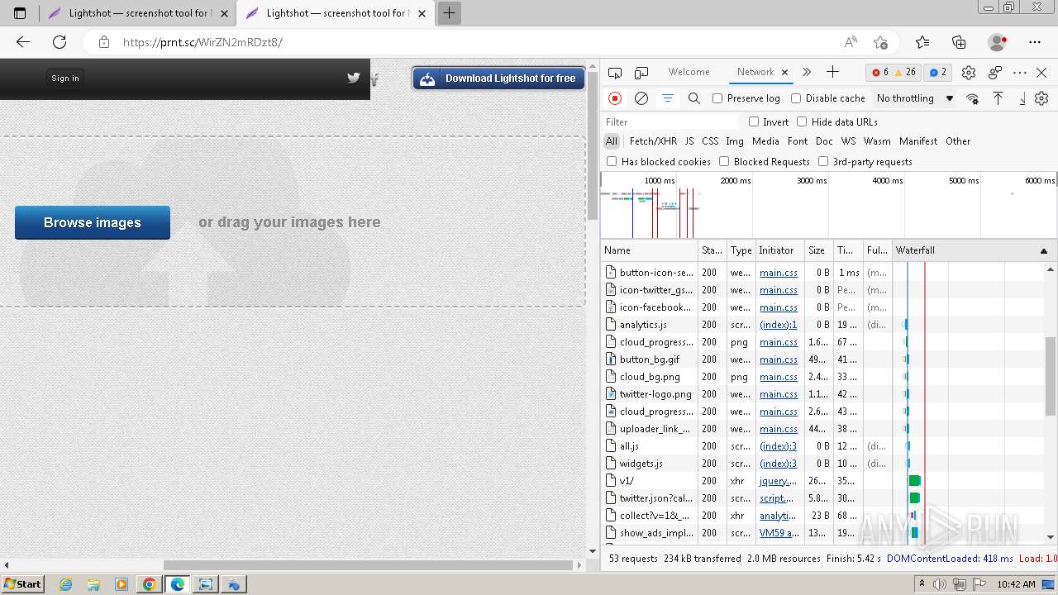Click the 6 errors counter badge

click(880, 72)
